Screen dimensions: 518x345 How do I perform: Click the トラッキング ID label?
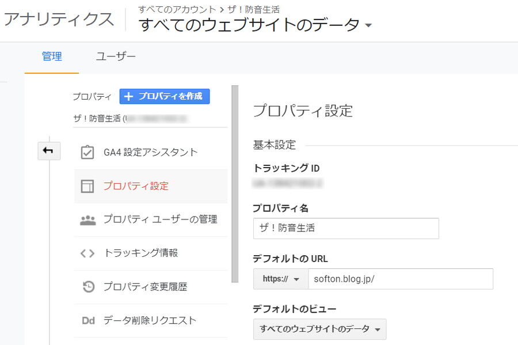click(286, 168)
